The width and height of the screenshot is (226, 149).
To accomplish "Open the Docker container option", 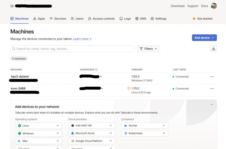I will [x=145, y=126].
